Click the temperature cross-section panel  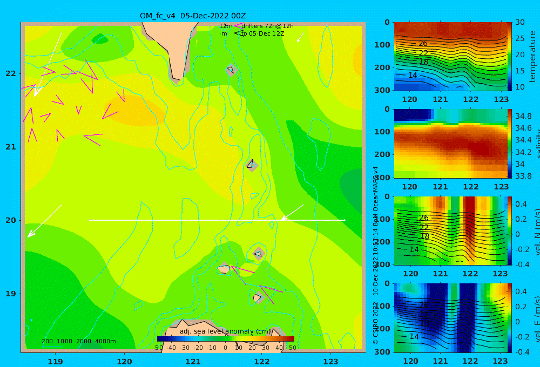[x=450, y=57]
